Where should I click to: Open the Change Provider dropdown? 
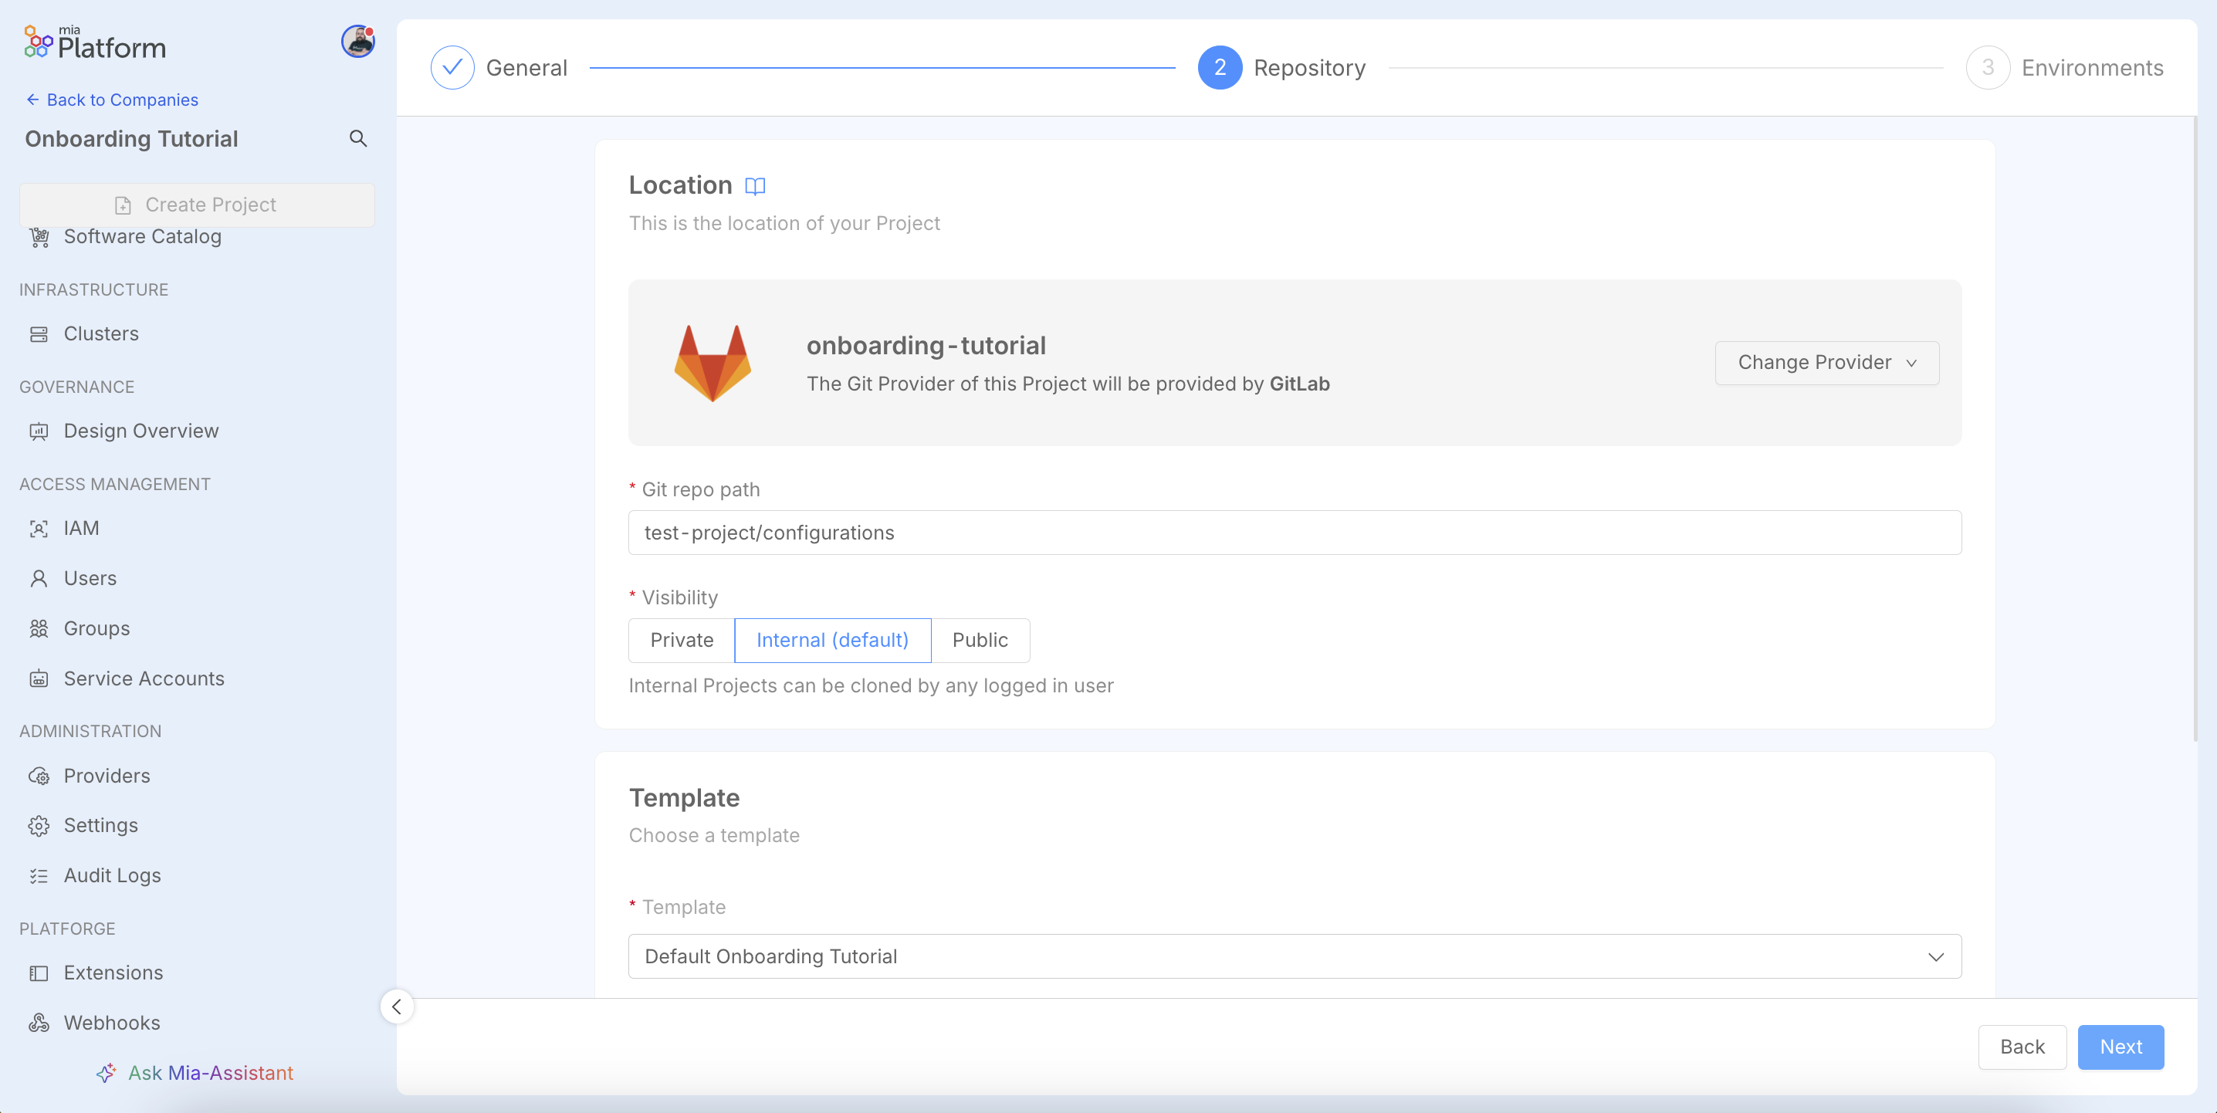pyautogui.click(x=1826, y=364)
